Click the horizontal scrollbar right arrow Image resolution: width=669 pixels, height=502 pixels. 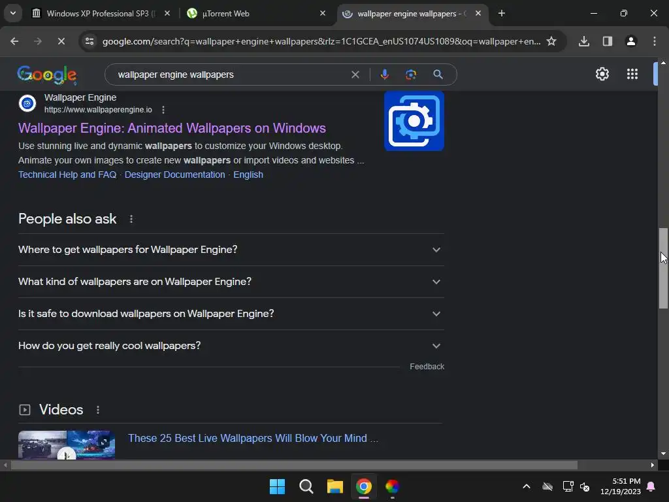(653, 465)
